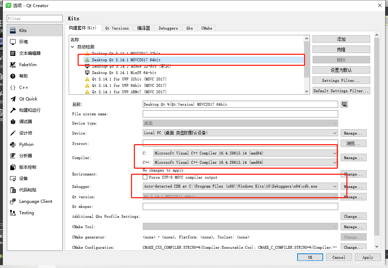Click the Apply button
This screenshot has width=388, height=268.
[x=368, y=257]
